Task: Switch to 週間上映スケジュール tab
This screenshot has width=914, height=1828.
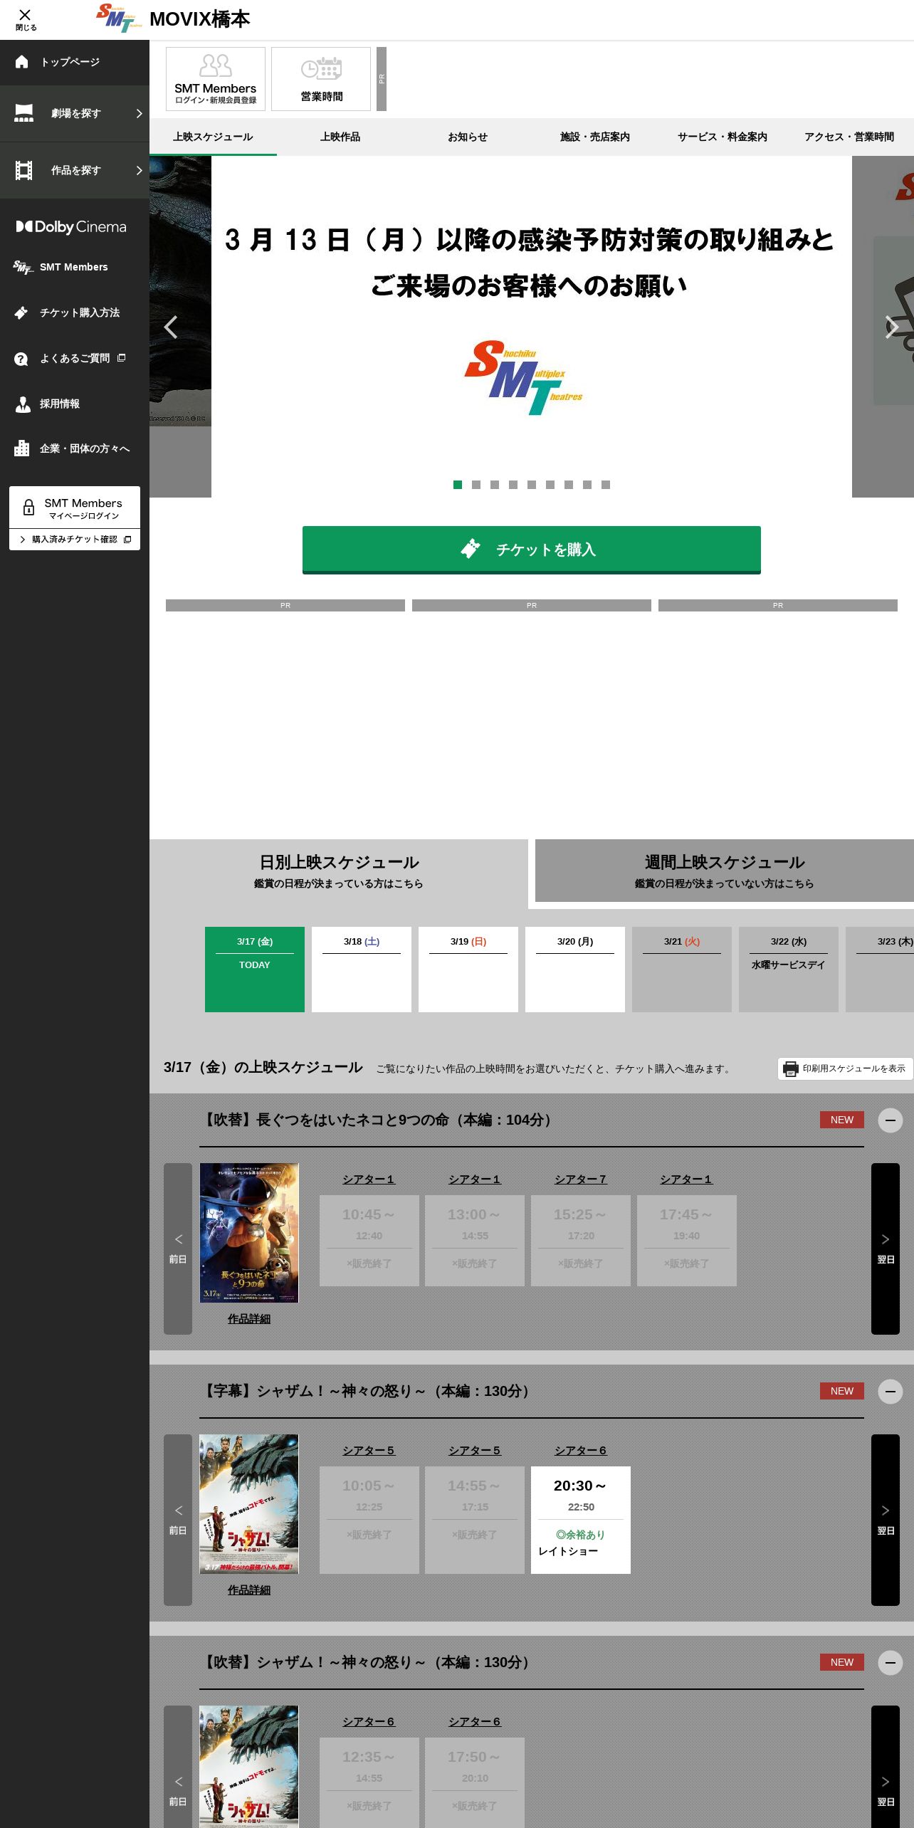Action: point(725,871)
